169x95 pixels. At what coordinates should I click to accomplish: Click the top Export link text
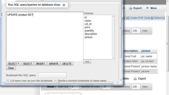pos(137,8)
